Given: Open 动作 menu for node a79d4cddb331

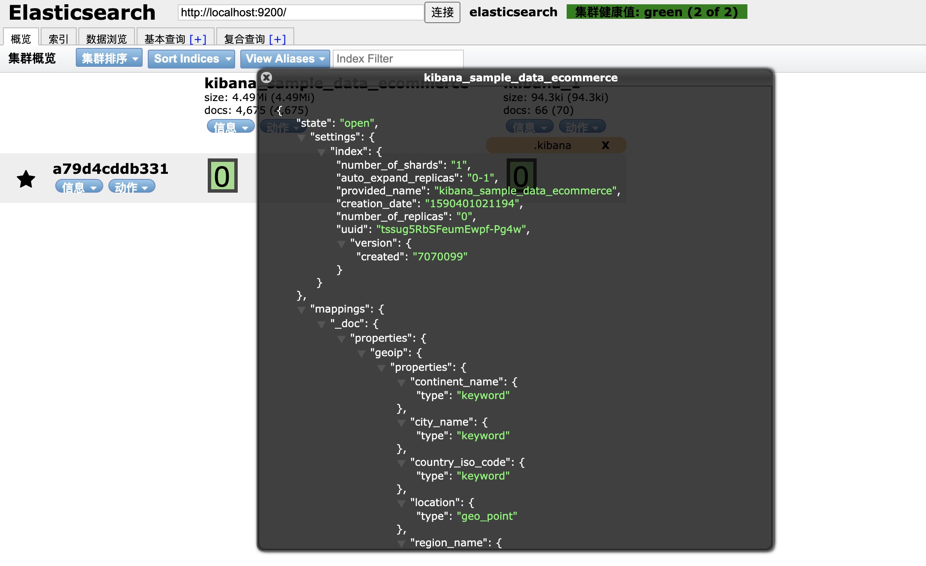Looking at the screenshot, I should tap(132, 187).
